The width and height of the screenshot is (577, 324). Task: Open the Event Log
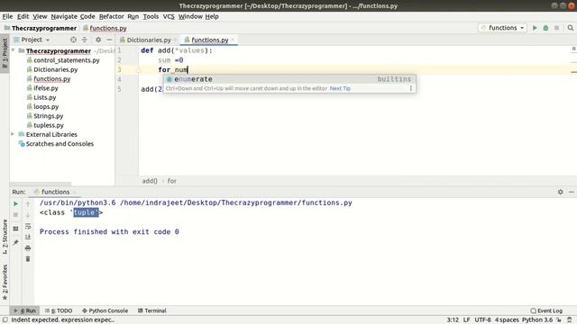(546, 310)
